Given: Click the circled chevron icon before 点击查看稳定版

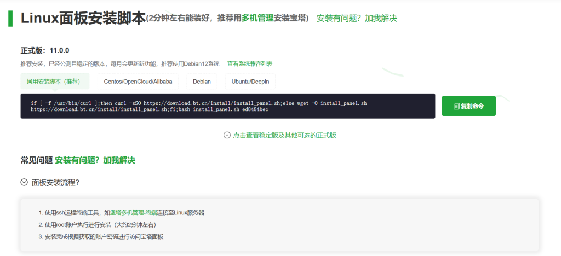Looking at the screenshot, I should coord(227,135).
